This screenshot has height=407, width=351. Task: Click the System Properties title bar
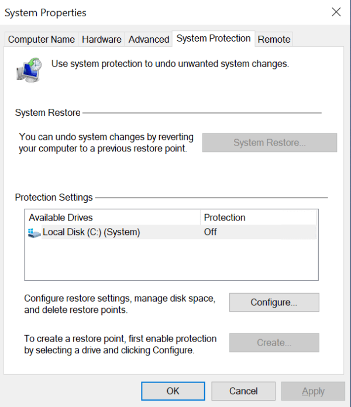point(146,12)
